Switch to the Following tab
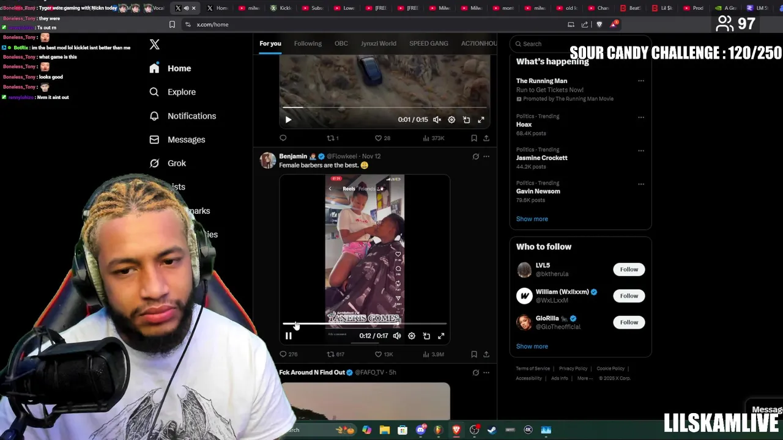The width and height of the screenshot is (783, 440). (308, 43)
